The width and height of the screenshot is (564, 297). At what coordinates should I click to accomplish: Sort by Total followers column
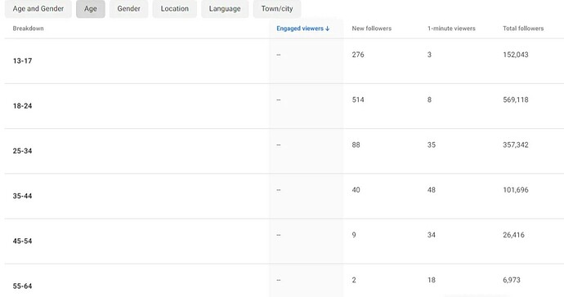(x=523, y=29)
